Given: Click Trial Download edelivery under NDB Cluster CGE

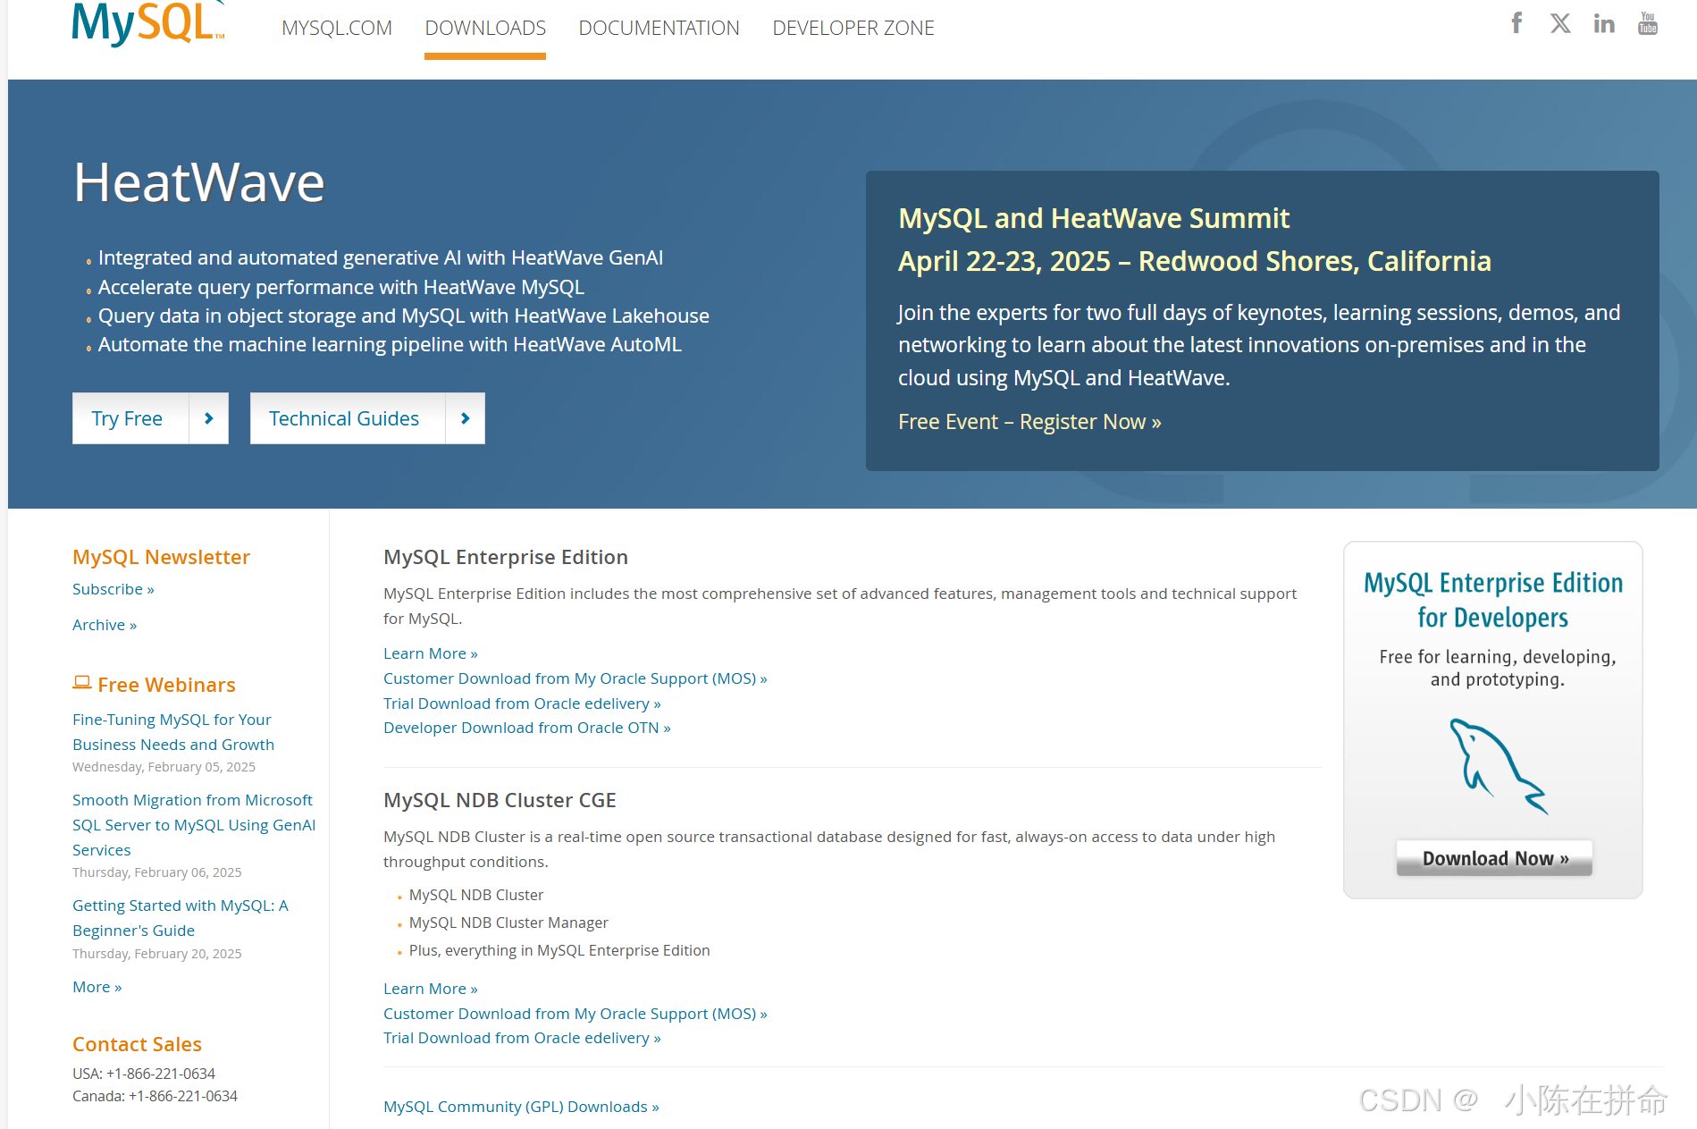Looking at the screenshot, I should tap(522, 1038).
